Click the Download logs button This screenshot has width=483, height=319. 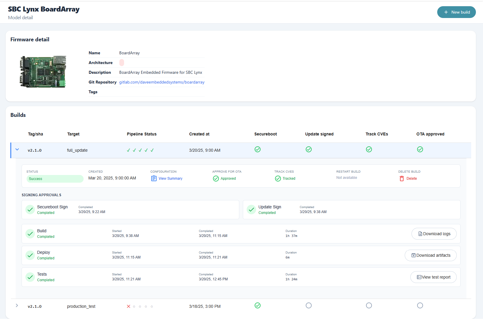tap(434, 234)
